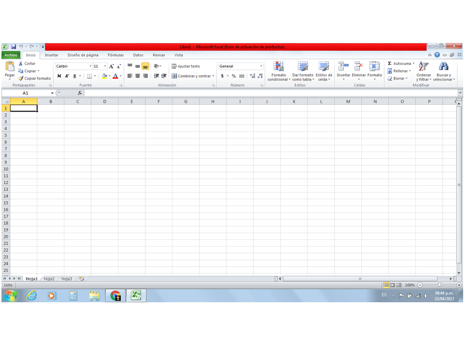The height and width of the screenshot is (351, 468).
Task: Apply percent style format
Action: pyautogui.click(x=234, y=76)
